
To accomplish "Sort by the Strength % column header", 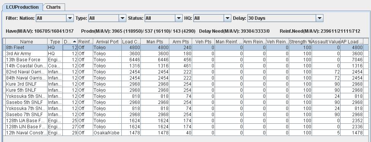I will click(301, 41).
